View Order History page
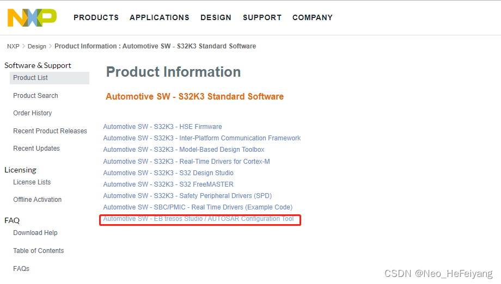The image size is (501, 284). point(33,113)
